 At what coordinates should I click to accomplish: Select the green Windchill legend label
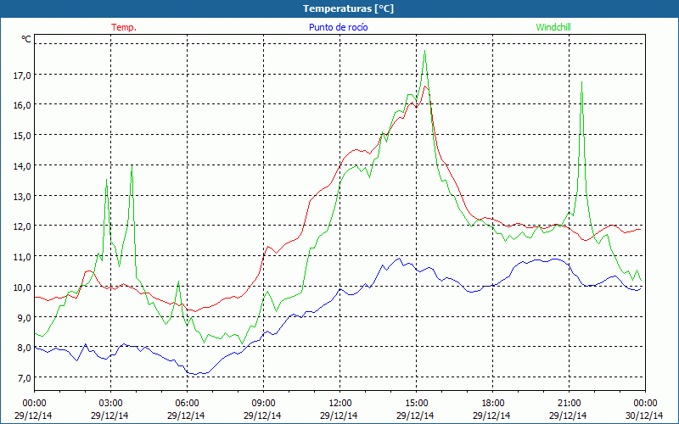[x=553, y=27]
